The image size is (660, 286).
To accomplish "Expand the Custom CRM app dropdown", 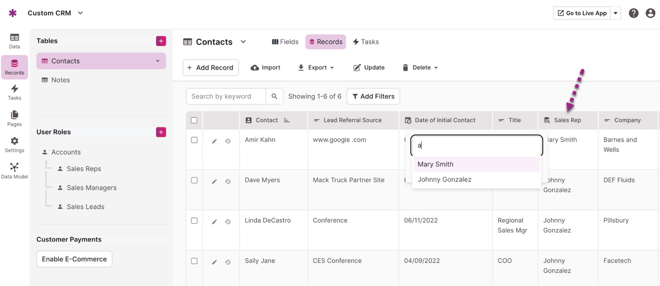I will [x=81, y=13].
